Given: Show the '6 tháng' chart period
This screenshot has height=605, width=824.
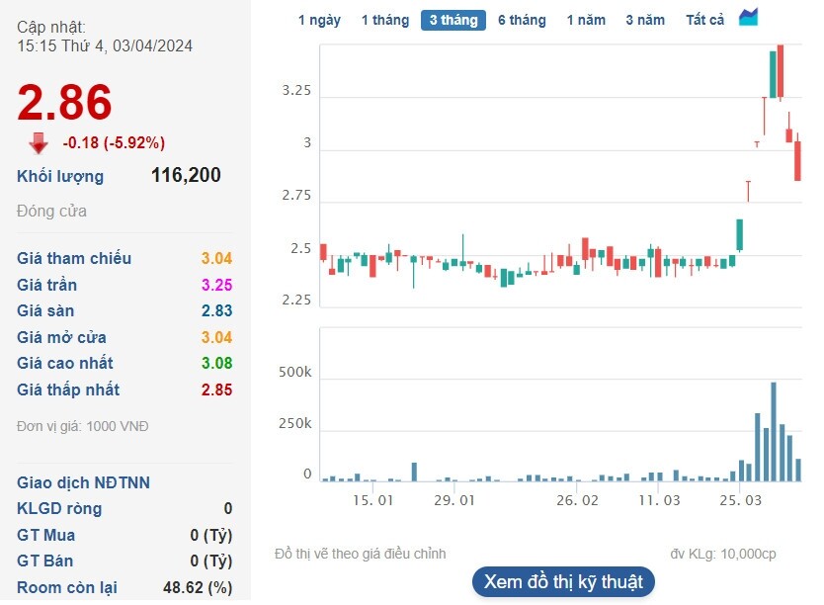Looking at the screenshot, I should tap(522, 20).
